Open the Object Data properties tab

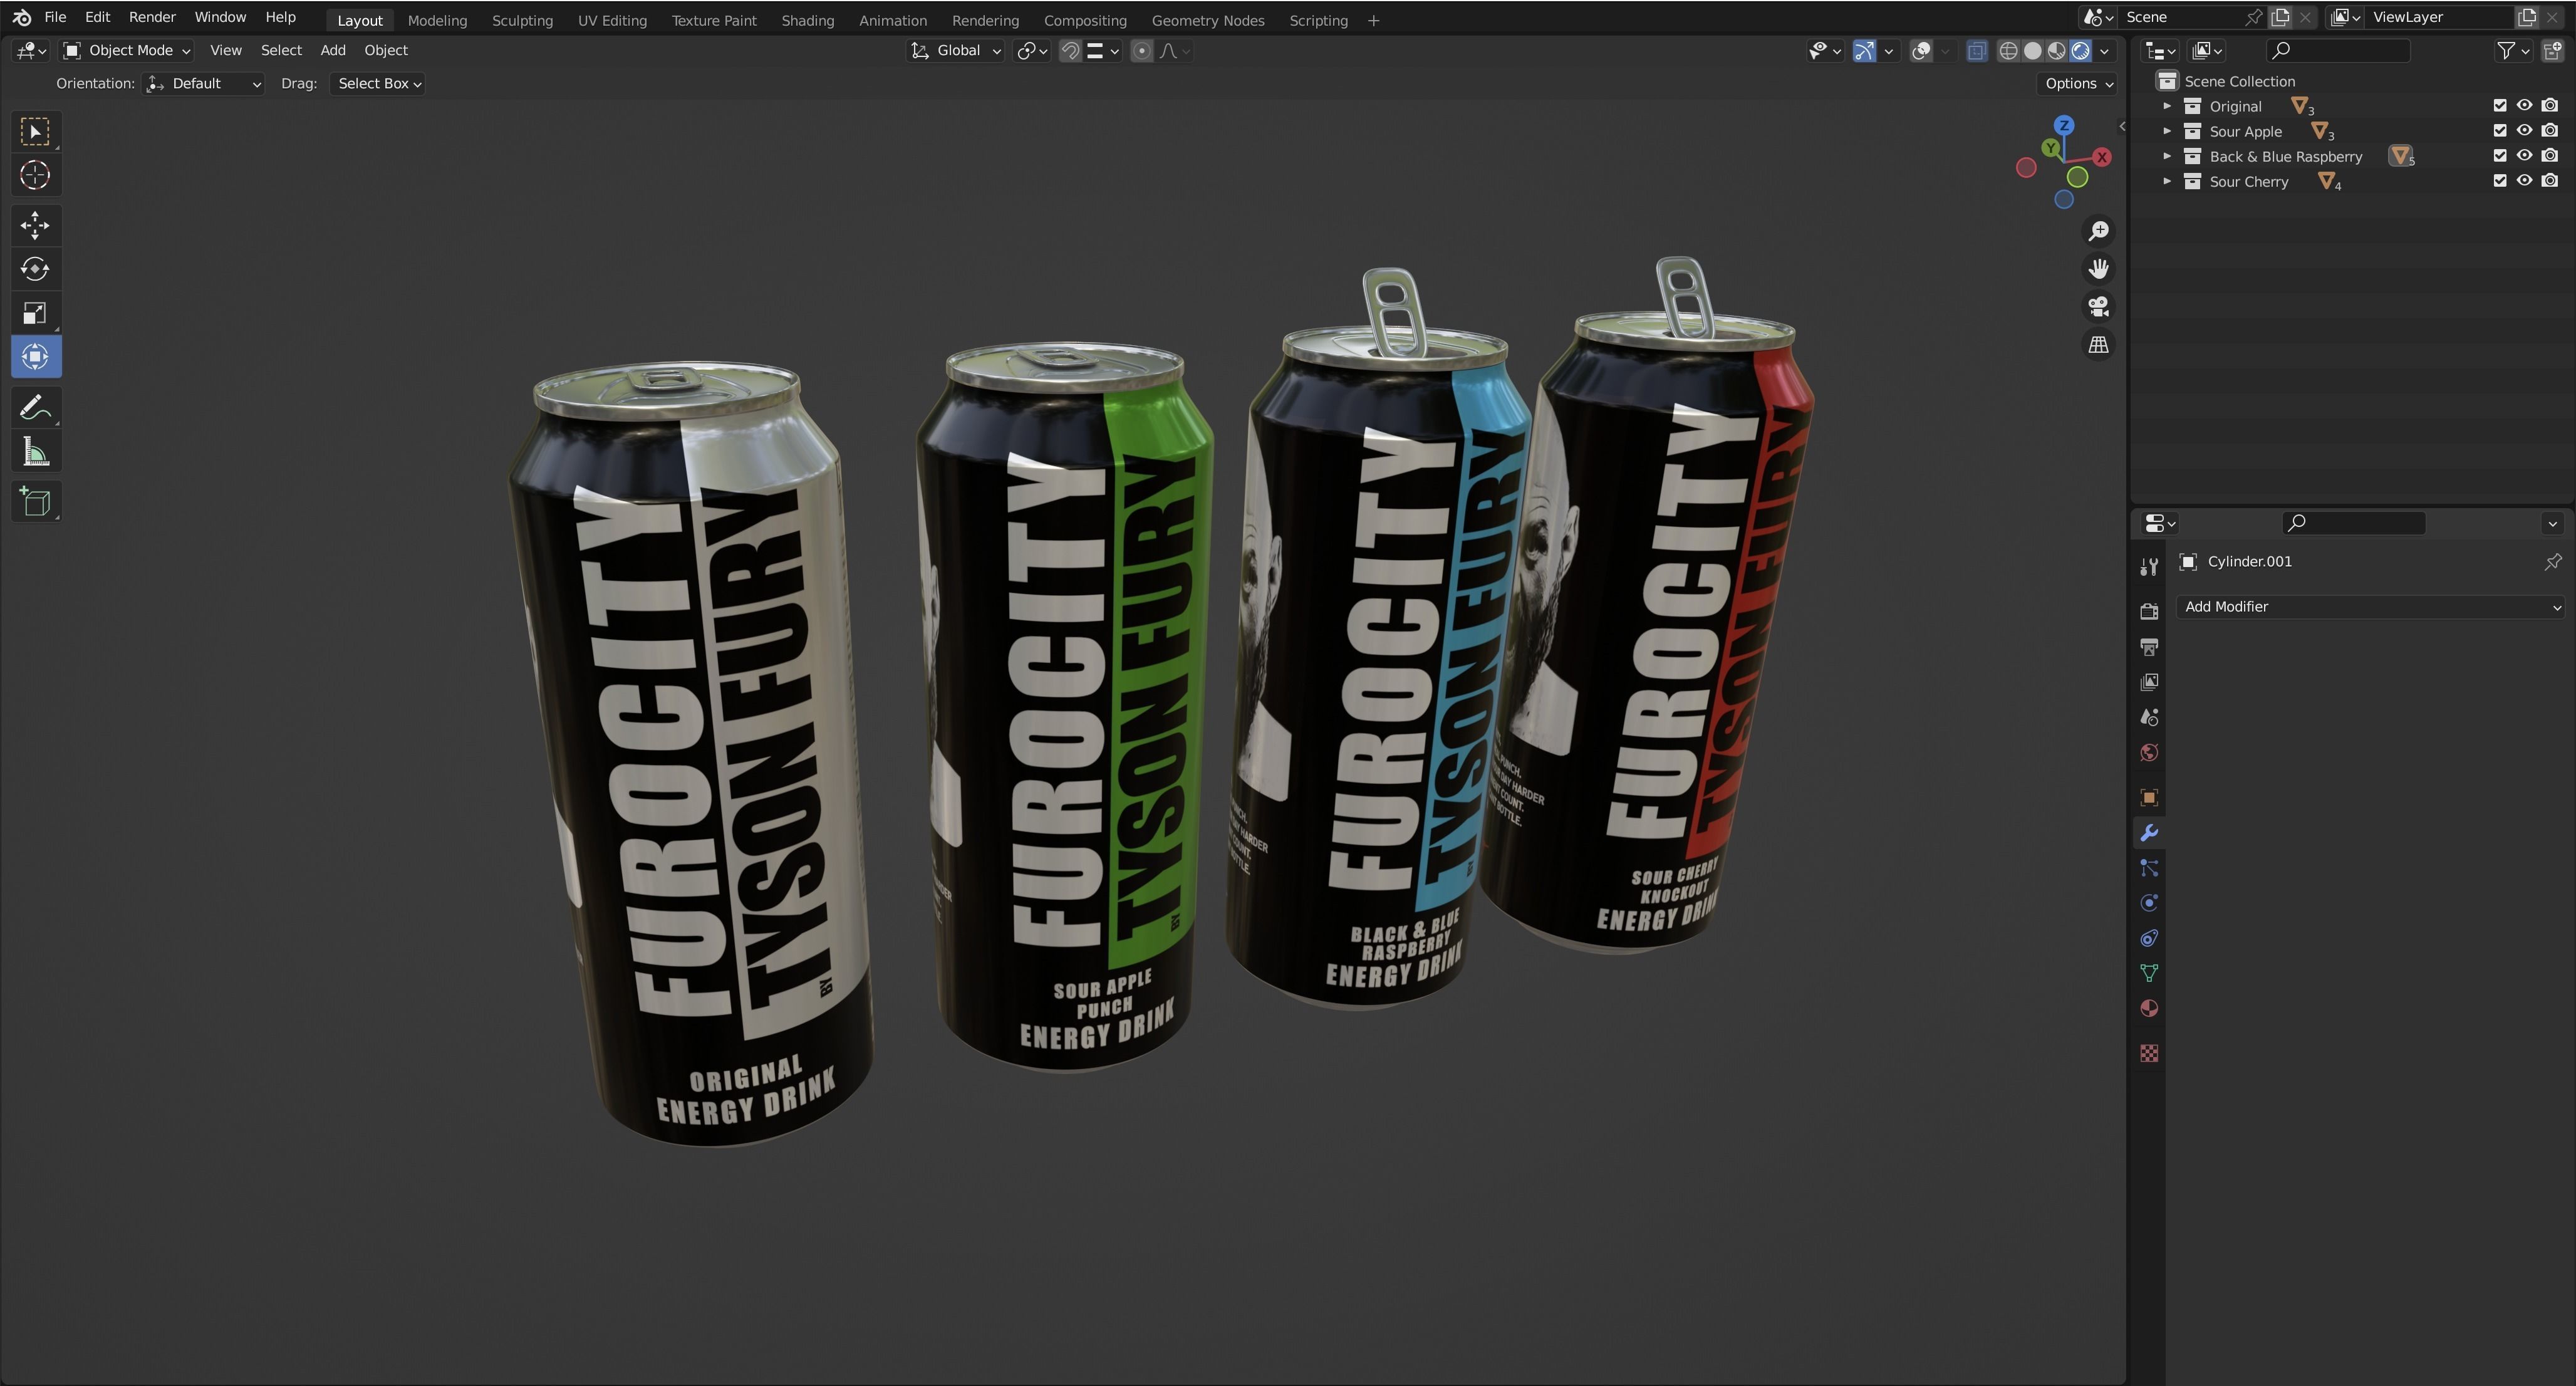pos(2149,973)
